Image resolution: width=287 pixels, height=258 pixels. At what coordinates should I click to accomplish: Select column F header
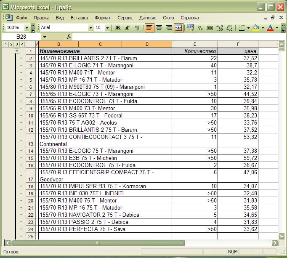tap(238, 44)
